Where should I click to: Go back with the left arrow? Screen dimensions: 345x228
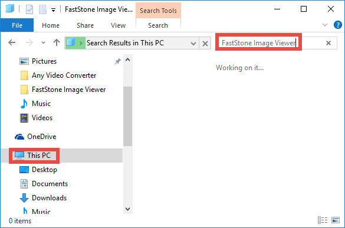coord(12,42)
